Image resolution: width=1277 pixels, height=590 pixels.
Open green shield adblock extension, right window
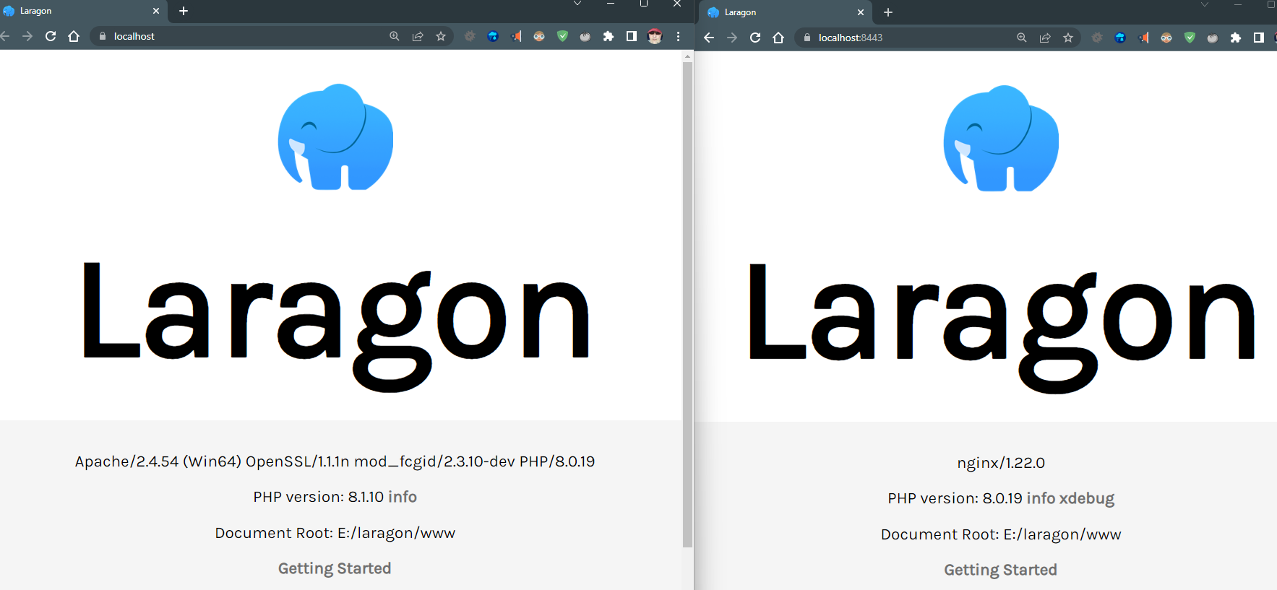click(1190, 38)
